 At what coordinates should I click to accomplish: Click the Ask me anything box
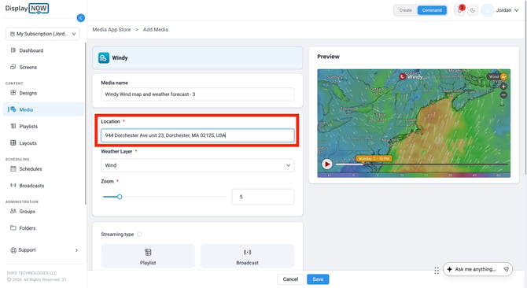pos(477,269)
